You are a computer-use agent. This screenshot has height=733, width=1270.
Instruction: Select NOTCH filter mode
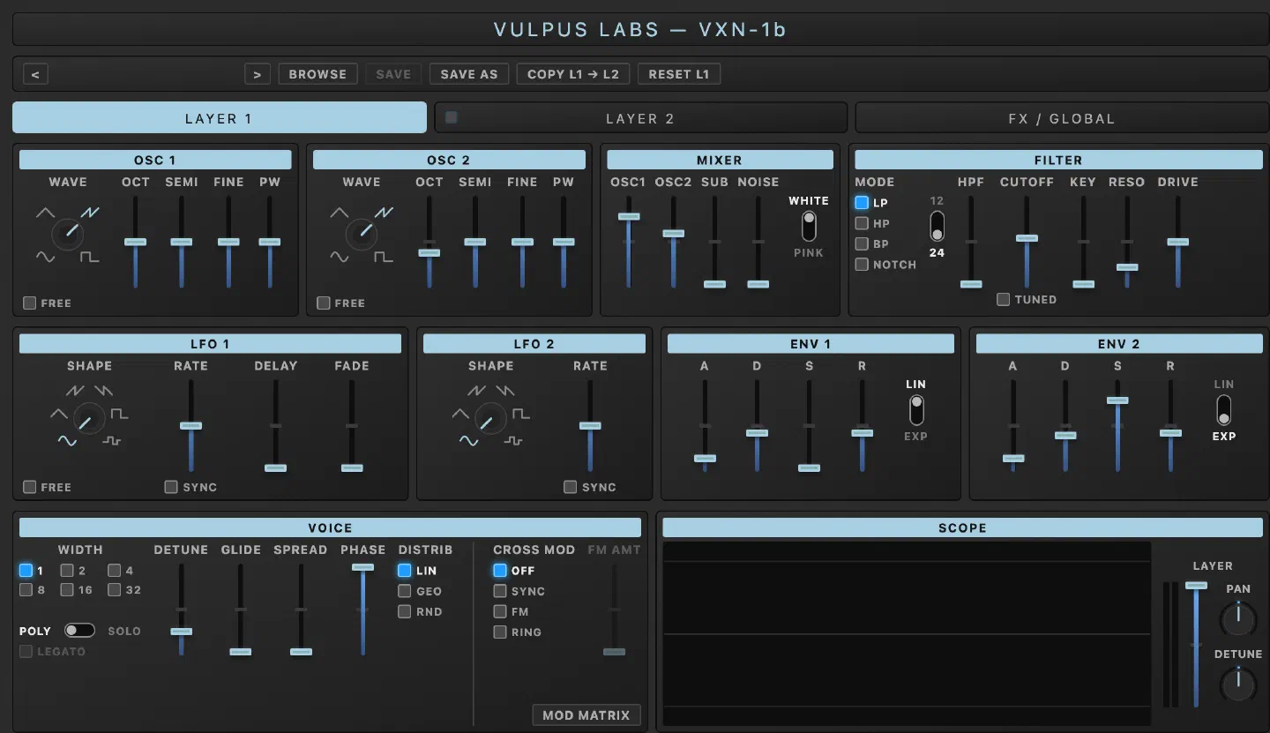click(862, 264)
